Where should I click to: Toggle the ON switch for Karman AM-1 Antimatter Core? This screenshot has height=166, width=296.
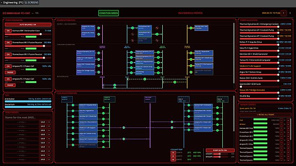[x=8, y=31]
